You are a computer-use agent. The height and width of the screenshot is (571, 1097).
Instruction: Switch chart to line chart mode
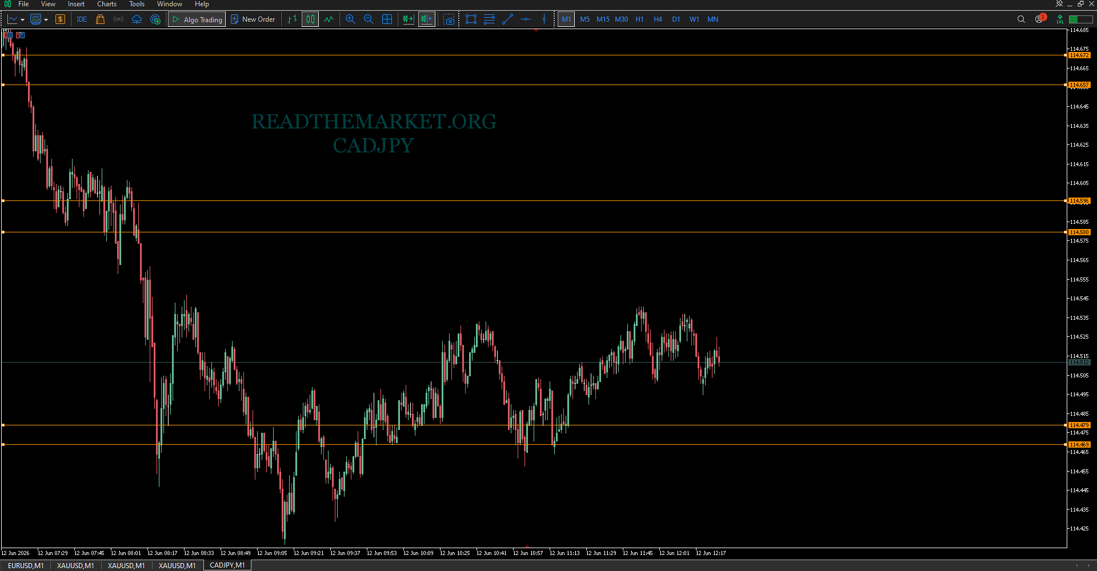(x=329, y=19)
